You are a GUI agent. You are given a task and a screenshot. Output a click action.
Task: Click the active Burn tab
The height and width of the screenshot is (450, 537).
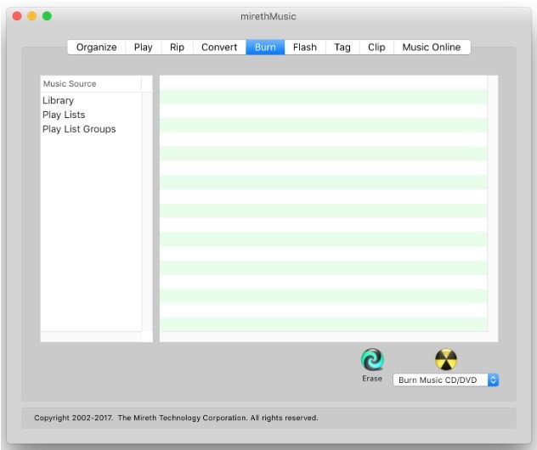coord(265,48)
